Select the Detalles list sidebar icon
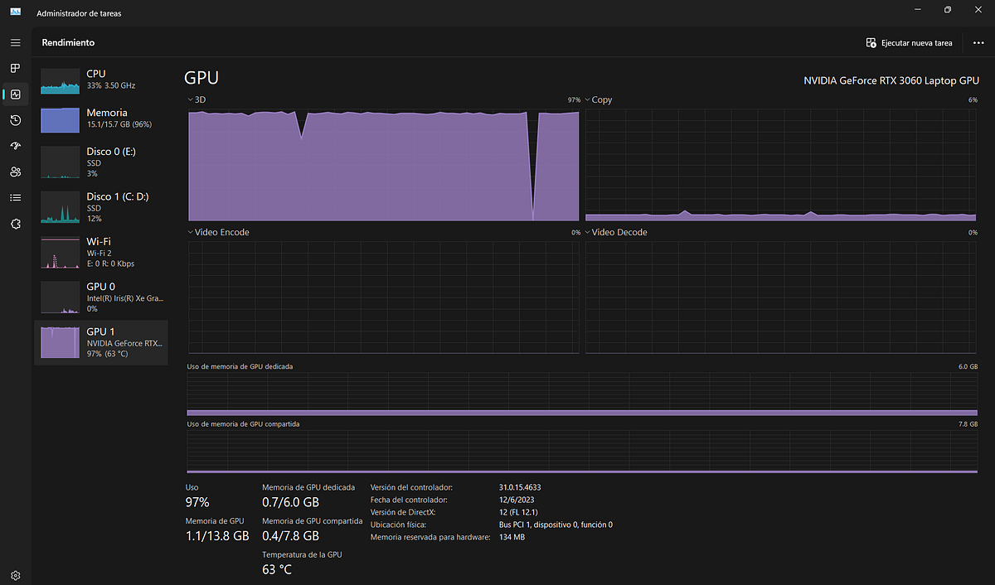This screenshot has width=995, height=585. coord(15,197)
